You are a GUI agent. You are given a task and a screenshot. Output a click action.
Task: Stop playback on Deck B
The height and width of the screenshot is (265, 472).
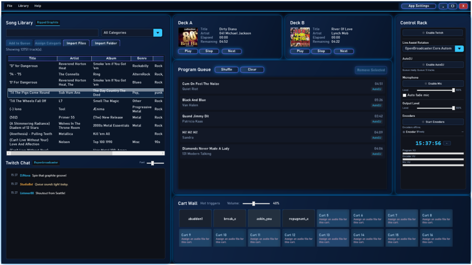coord(321,51)
